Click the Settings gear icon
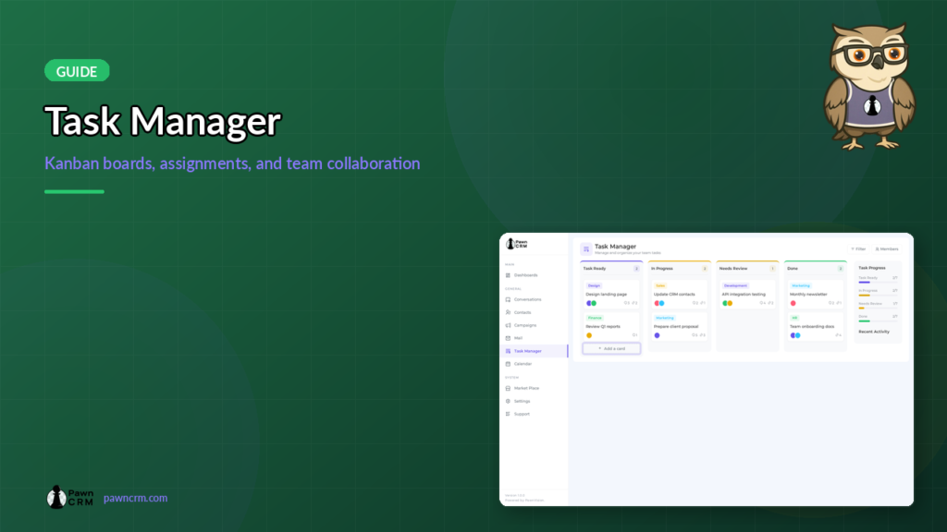The width and height of the screenshot is (947, 532). click(x=509, y=401)
